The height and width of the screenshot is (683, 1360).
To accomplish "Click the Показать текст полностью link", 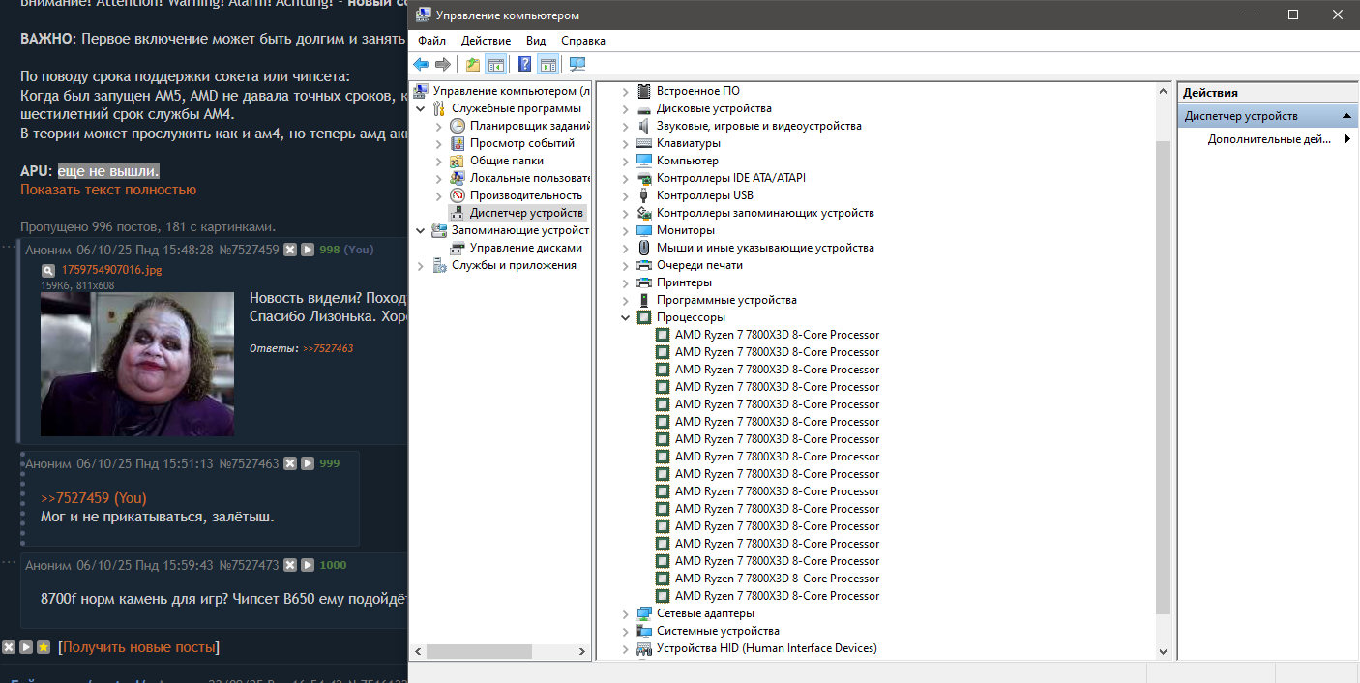I will [108, 190].
